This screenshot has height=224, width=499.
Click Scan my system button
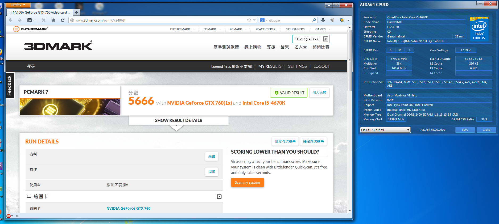247,183
